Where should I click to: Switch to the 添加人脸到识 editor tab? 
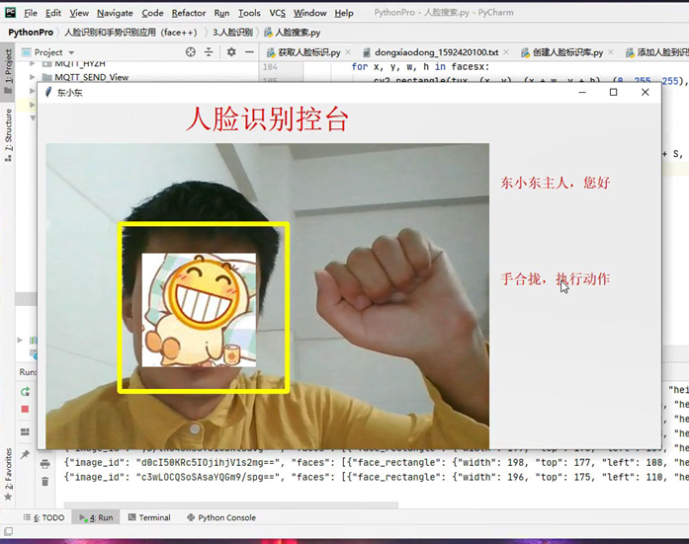pos(657,52)
